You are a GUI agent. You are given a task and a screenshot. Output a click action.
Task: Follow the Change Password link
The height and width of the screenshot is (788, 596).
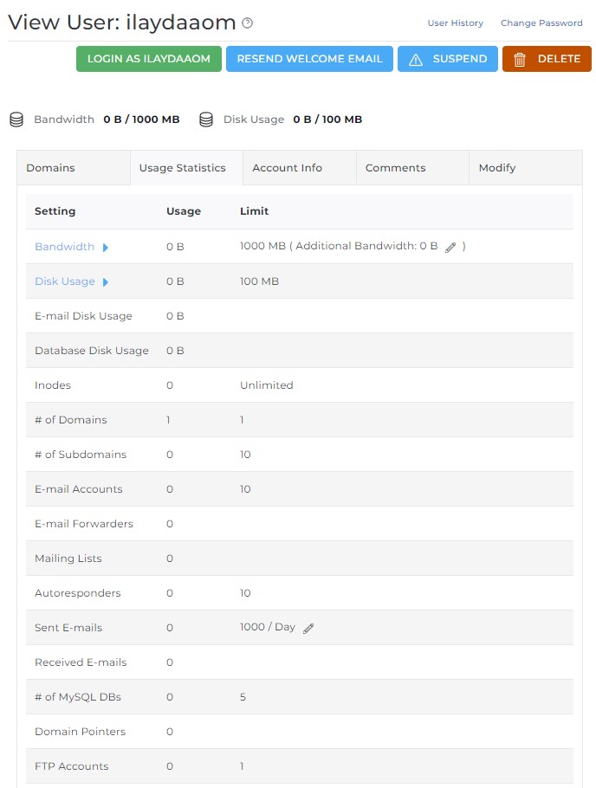541,23
